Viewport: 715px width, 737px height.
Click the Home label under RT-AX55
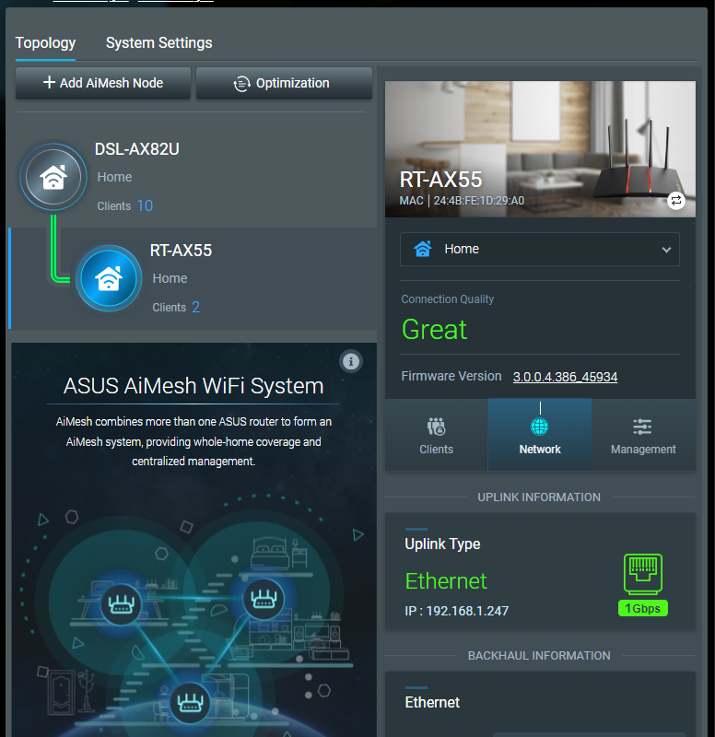pos(170,278)
